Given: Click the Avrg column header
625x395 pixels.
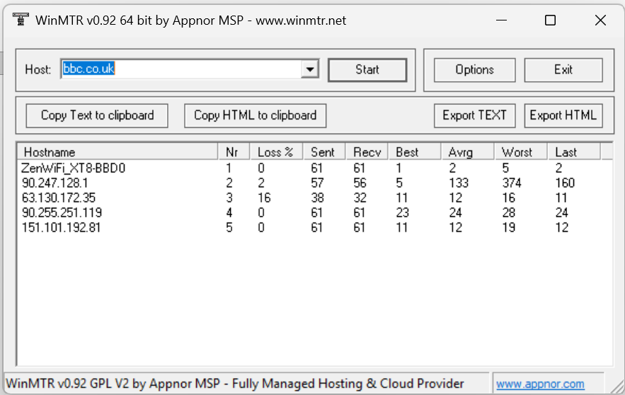Looking at the screenshot, I should [x=468, y=152].
